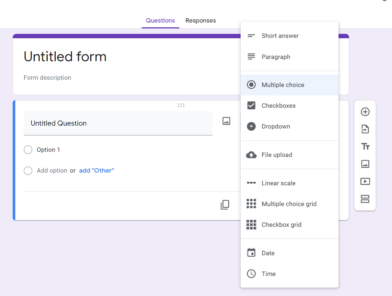This screenshot has height=296, width=392.
Task: Pick Multiple choice grid type
Action: 289,204
